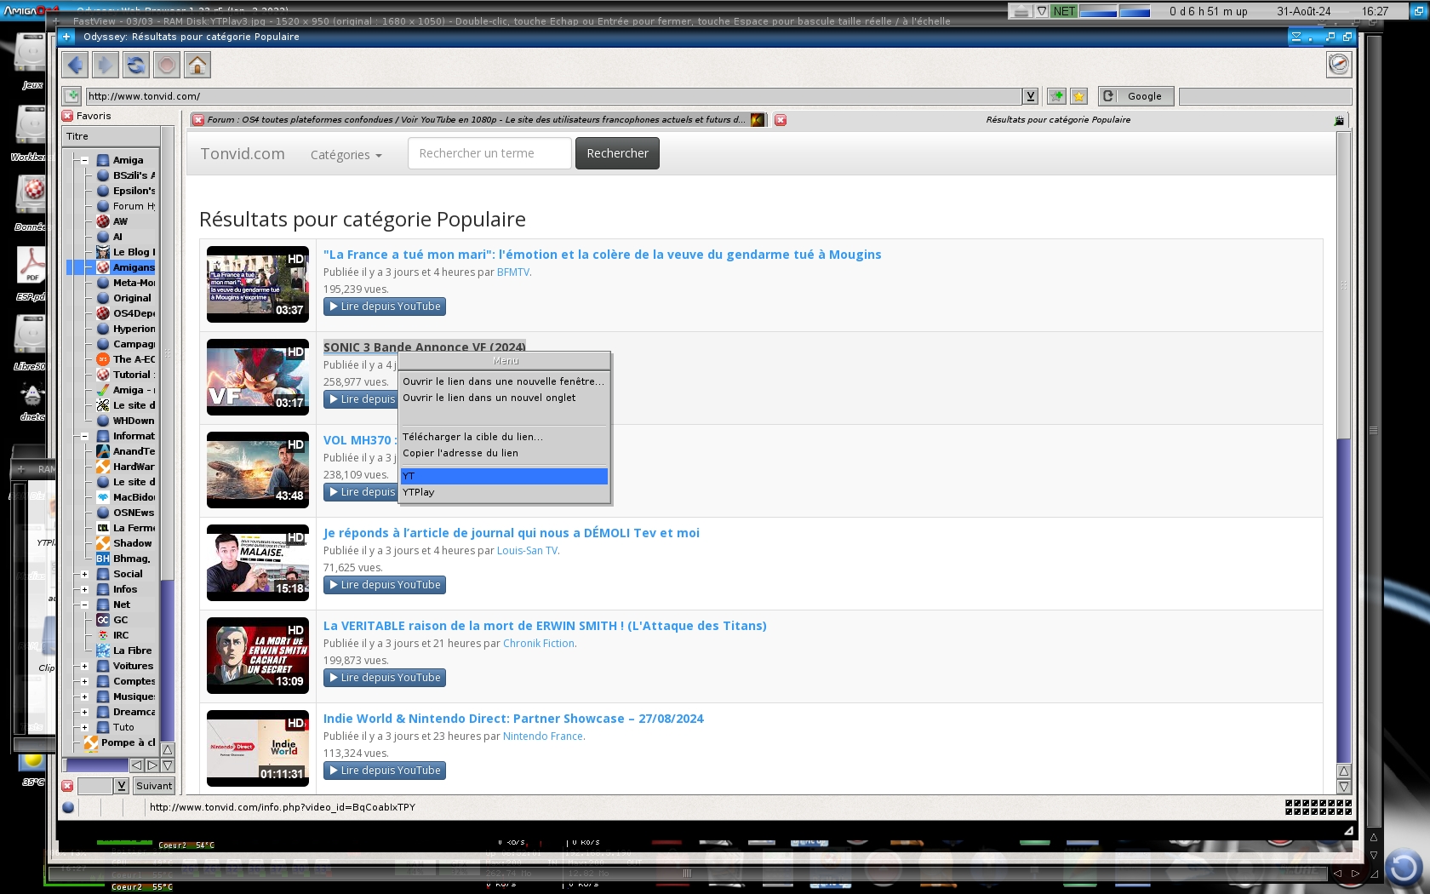The height and width of the screenshot is (894, 1430).
Task: Open the Catégories dropdown on Tonvid
Action: [346, 155]
